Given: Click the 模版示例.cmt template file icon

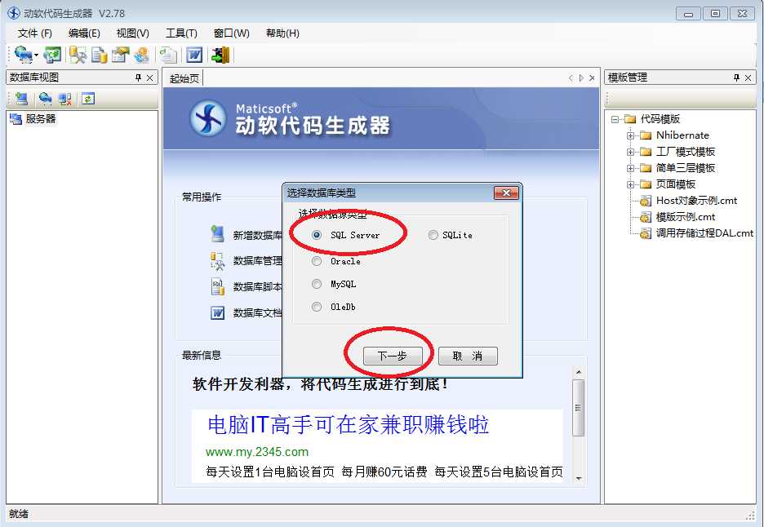Looking at the screenshot, I should (645, 217).
